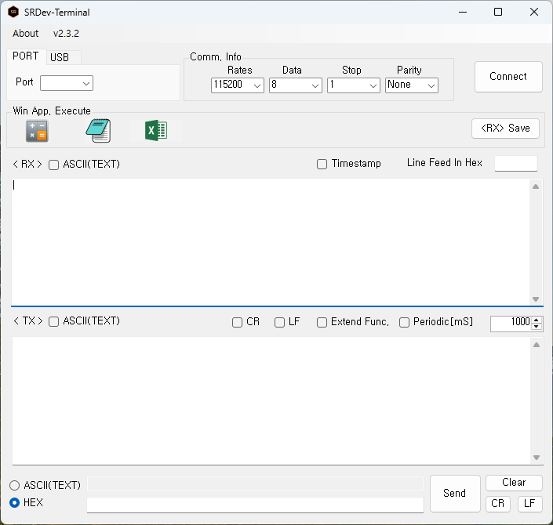Click inside the TX transmit text area
Viewport: 553px width, 525px height.
tap(271, 400)
